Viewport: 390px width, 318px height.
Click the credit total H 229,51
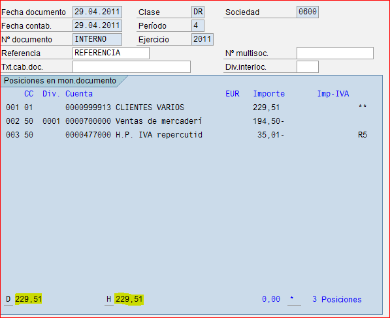point(125,299)
